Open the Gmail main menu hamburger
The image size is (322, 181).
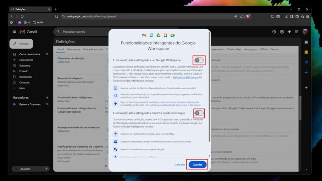[x=14, y=32]
